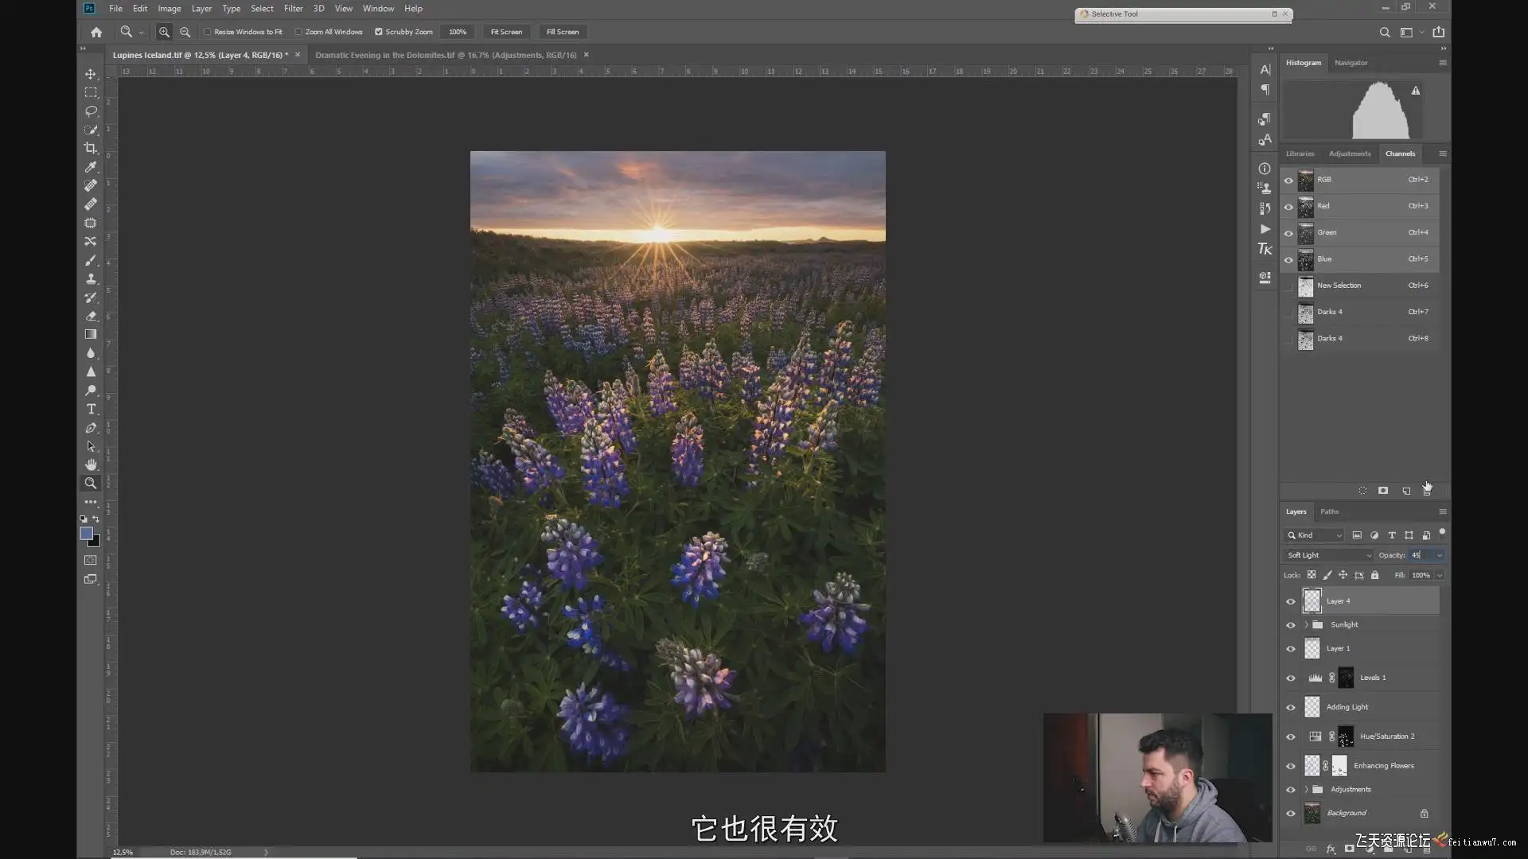The height and width of the screenshot is (859, 1528).
Task: Open the Filter menu
Action: 293,9
